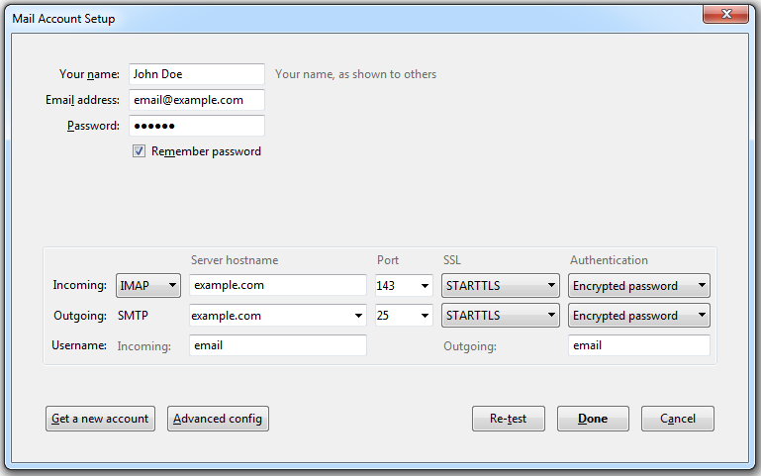Expand the outgoing port 25 dropdown

(x=404, y=316)
